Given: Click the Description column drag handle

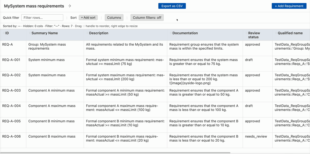Looking at the screenshot, I should pyautogui.click(x=87, y=33).
